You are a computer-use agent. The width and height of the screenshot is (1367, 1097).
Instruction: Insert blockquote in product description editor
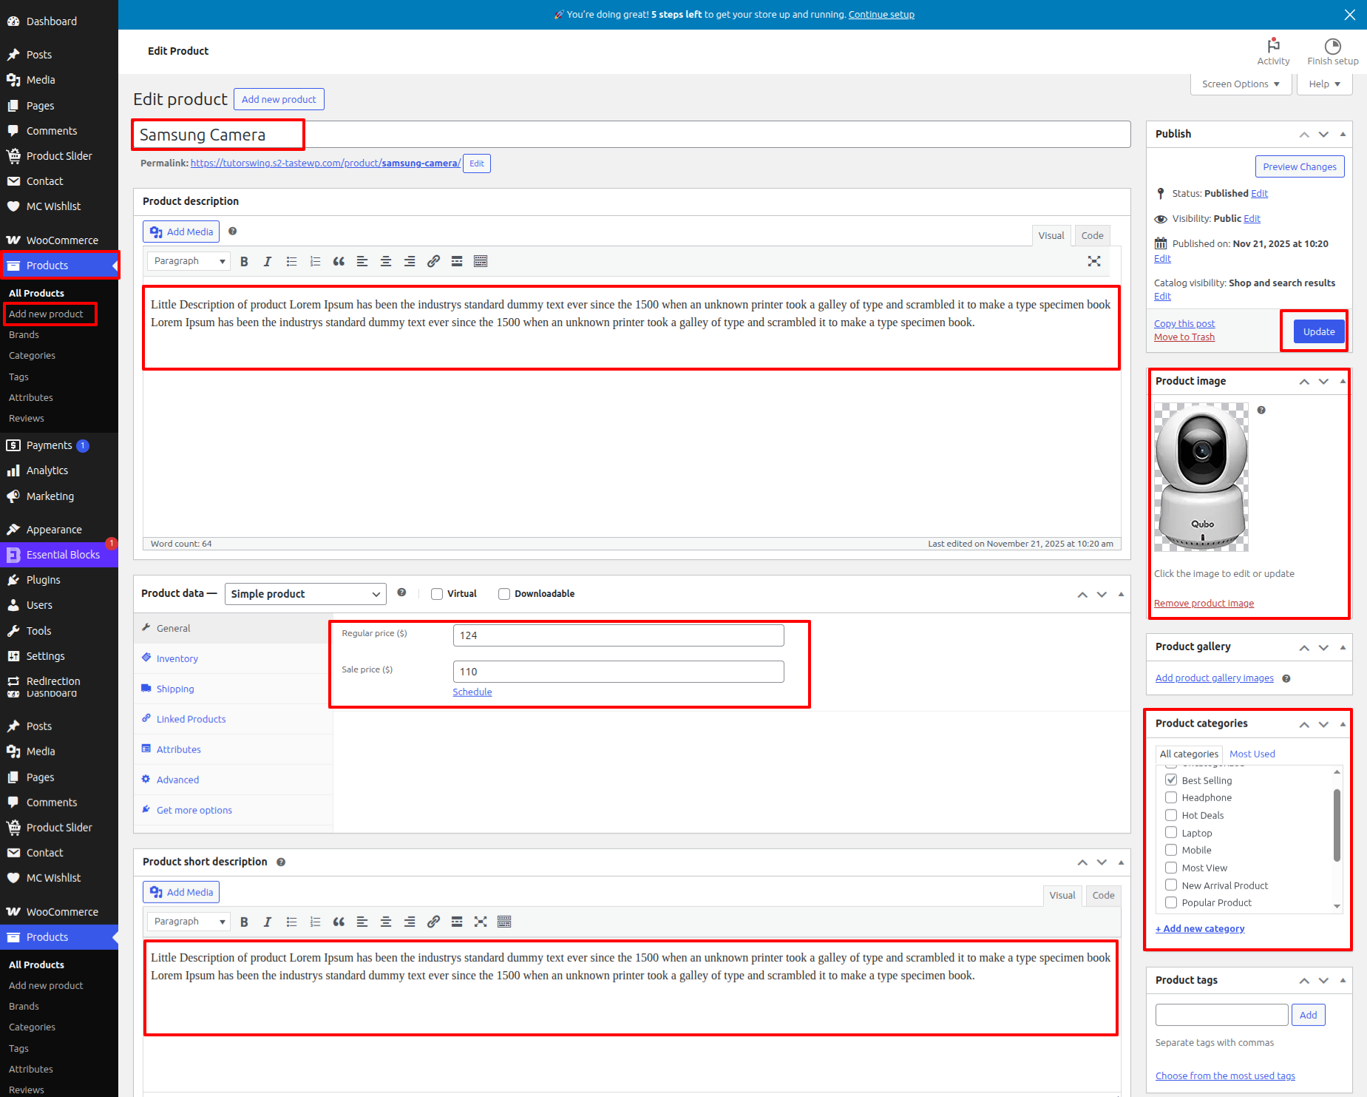pyautogui.click(x=339, y=261)
